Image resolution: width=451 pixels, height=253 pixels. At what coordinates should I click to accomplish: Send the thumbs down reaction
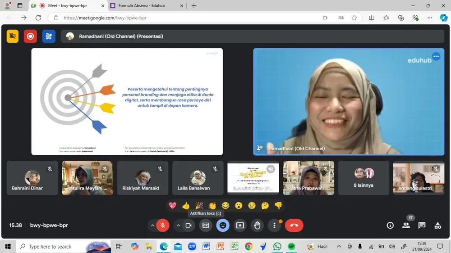278,205
